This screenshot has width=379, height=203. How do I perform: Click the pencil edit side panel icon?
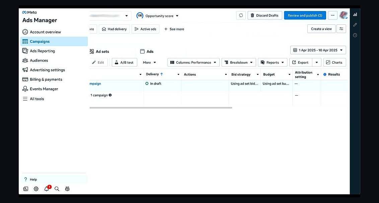(x=355, y=25)
